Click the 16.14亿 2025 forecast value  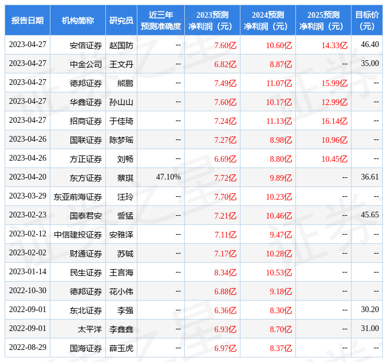click(x=334, y=121)
